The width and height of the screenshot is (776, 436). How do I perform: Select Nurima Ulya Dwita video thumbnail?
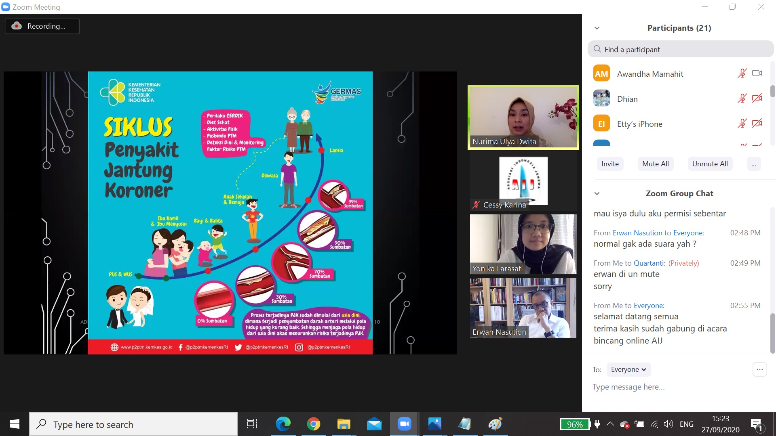[x=523, y=117]
